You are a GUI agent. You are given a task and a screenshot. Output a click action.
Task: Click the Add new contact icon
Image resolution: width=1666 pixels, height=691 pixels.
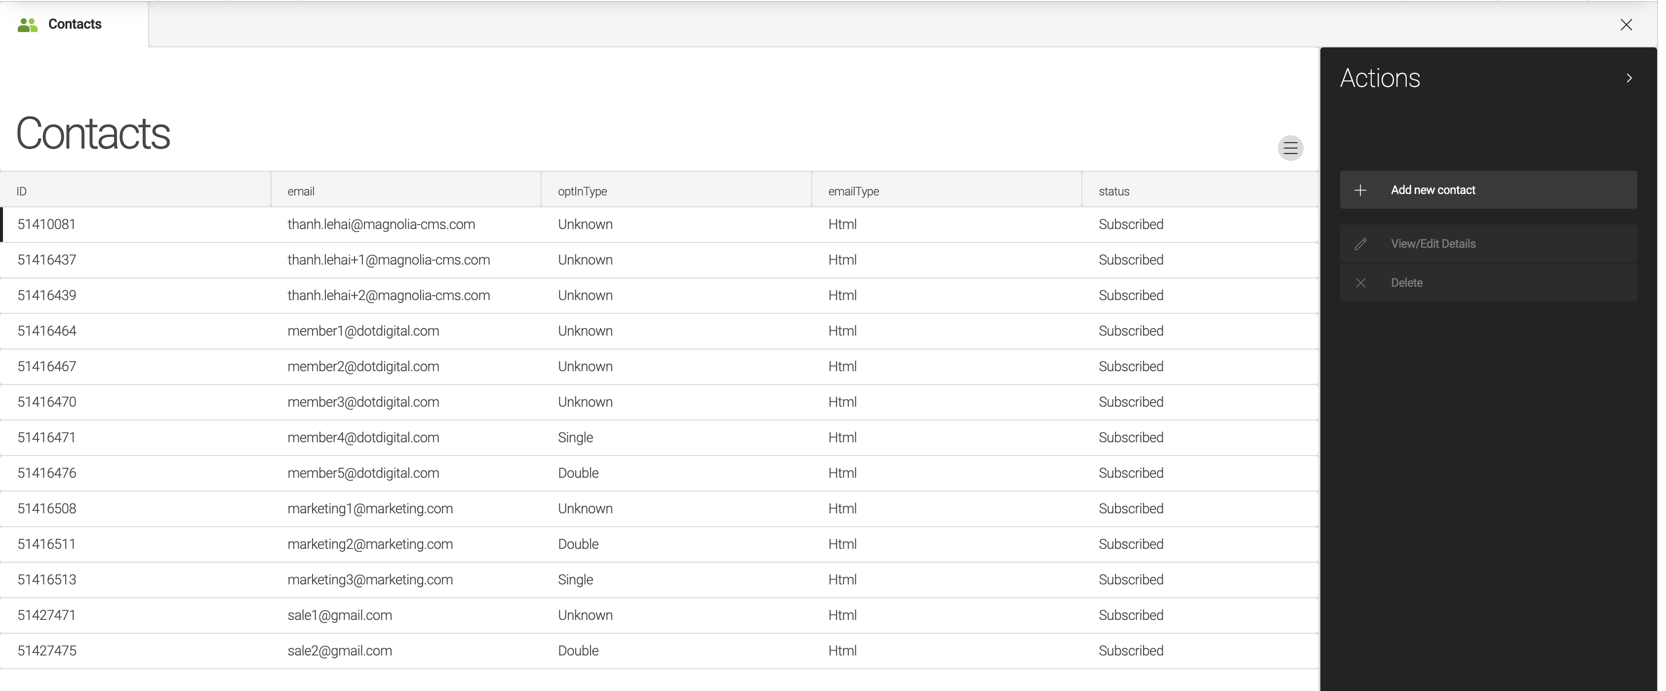(1360, 189)
